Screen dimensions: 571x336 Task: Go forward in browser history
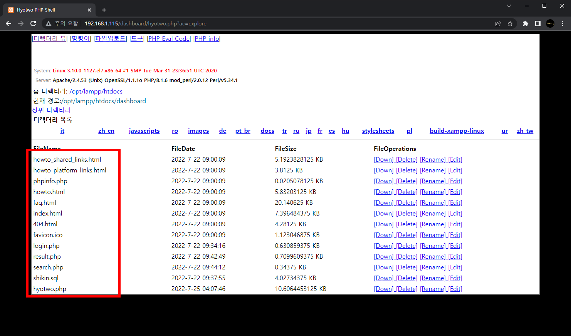[x=21, y=23]
